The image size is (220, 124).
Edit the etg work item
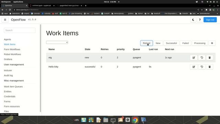coord(194,58)
